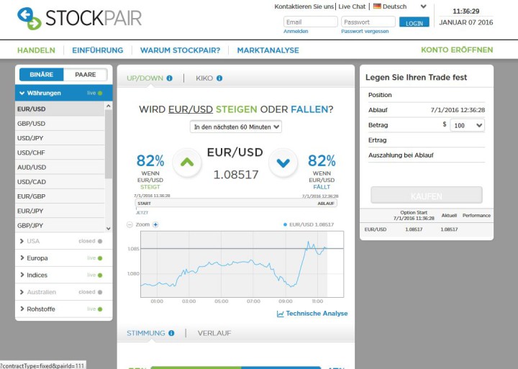The height and width of the screenshot is (369, 518).
Task: Expand the Europa category
Action: [x=64, y=258]
